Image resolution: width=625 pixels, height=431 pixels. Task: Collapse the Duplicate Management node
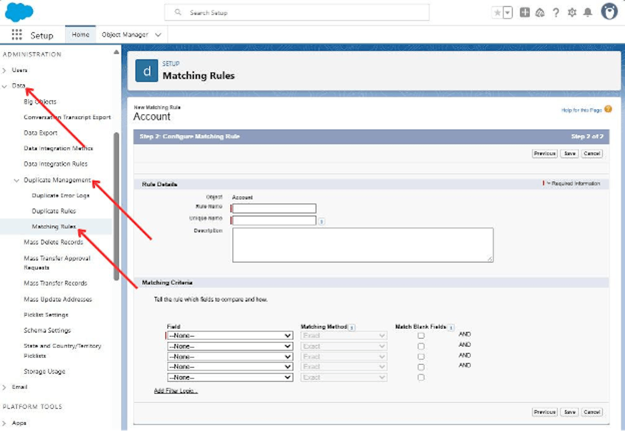(x=16, y=180)
